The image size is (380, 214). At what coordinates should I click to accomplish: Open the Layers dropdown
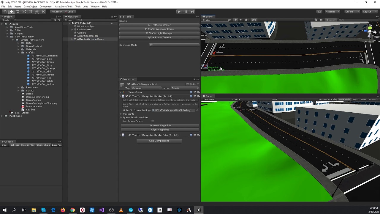point(351,12)
